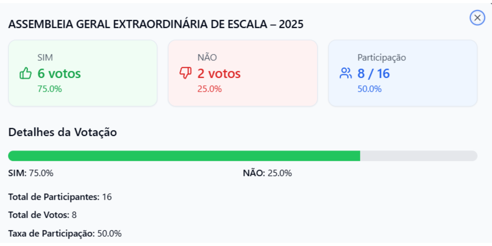Click 'Total de Participantes: 16' line
492x246 pixels.
click(x=60, y=197)
